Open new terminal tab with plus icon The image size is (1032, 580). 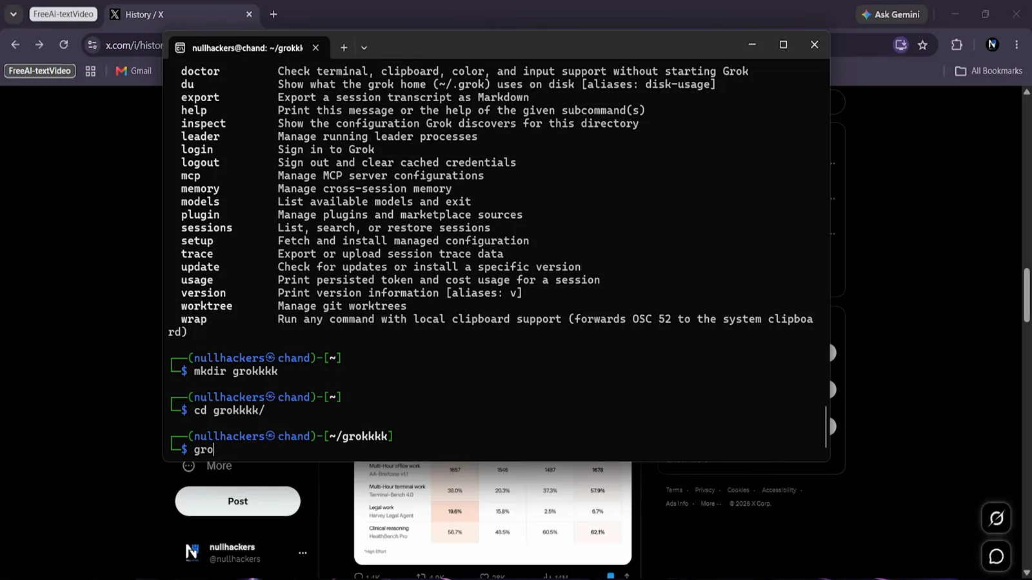pyautogui.click(x=344, y=48)
